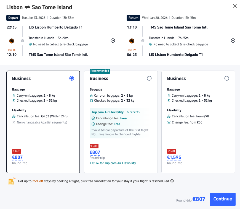Click the airline logo on the departure flight

coord(12,41)
